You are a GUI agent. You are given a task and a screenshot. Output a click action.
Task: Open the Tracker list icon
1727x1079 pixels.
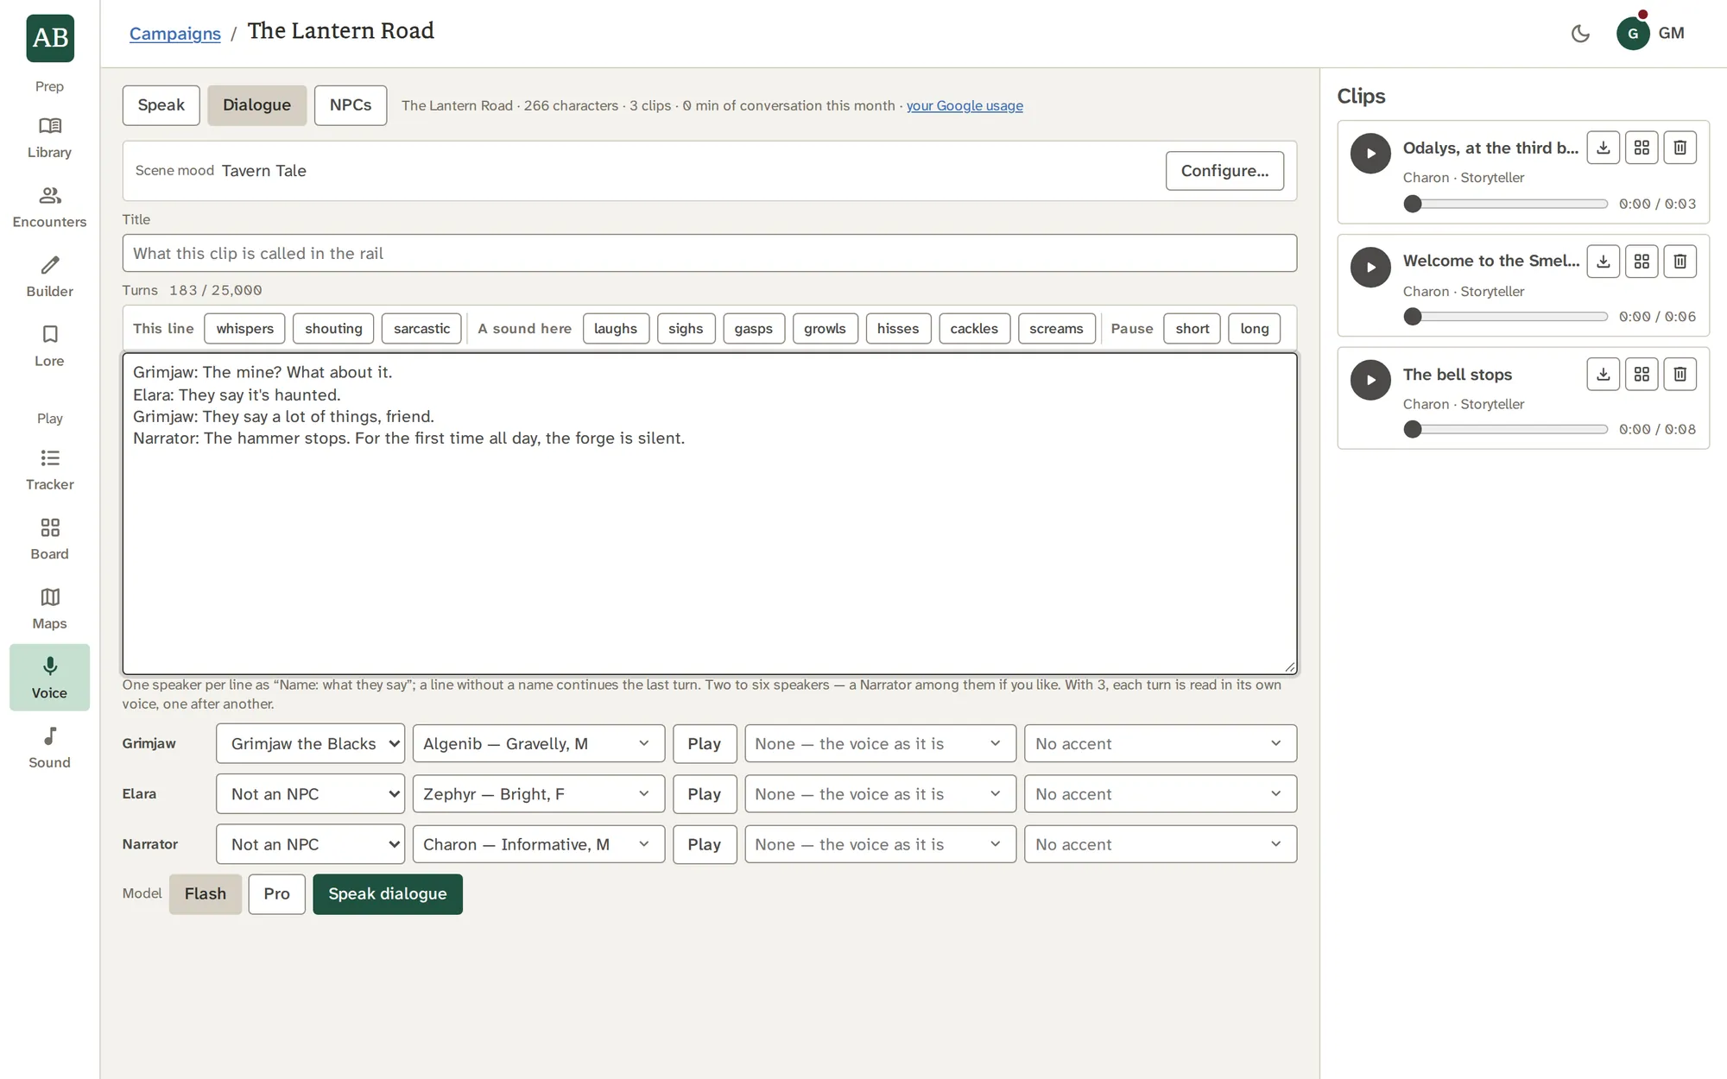(x=49, y=470)
